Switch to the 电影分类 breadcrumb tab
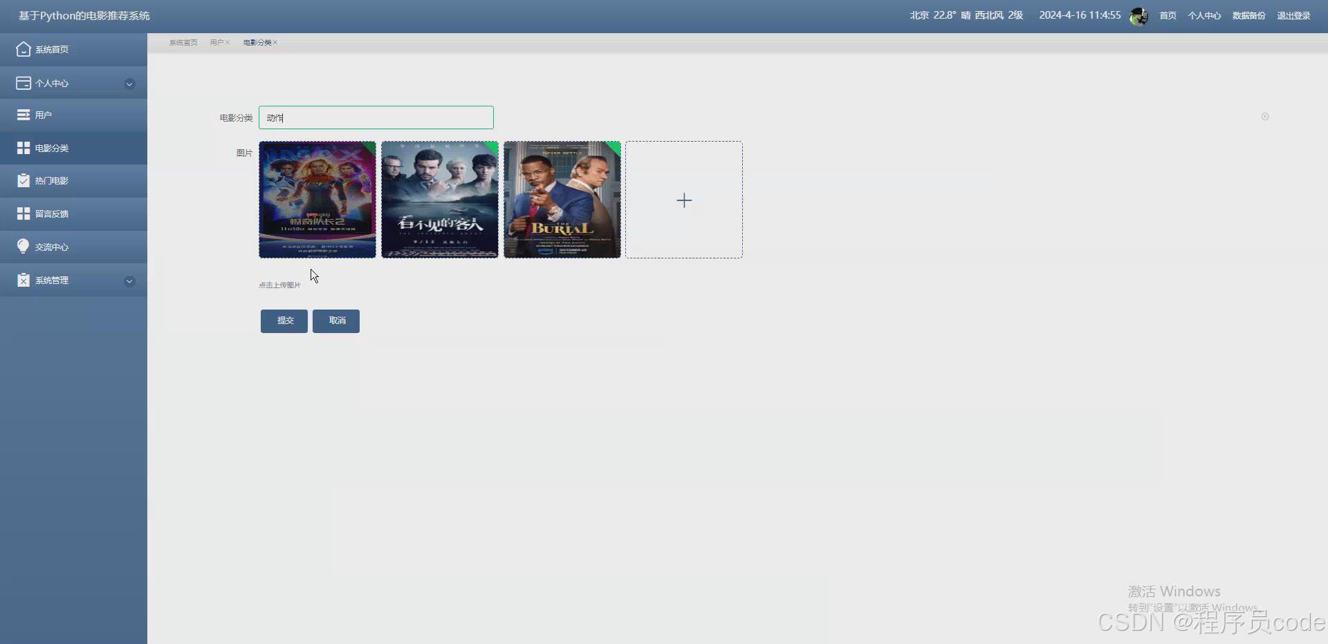The height and width of the screenshot is (644, 1328). point(257,43)
